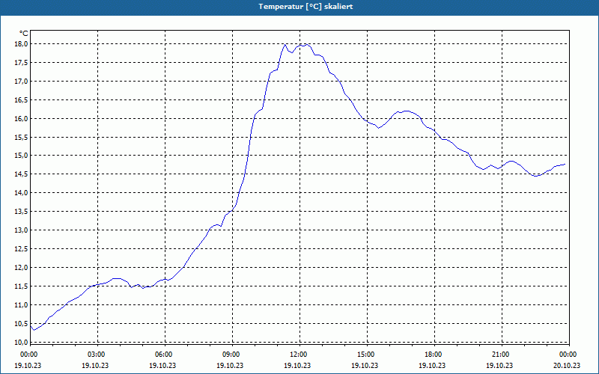Click the 13,0 y-axis value
Image resolution: width=599 pixels, height=374 pixels.
coord(21,230)
